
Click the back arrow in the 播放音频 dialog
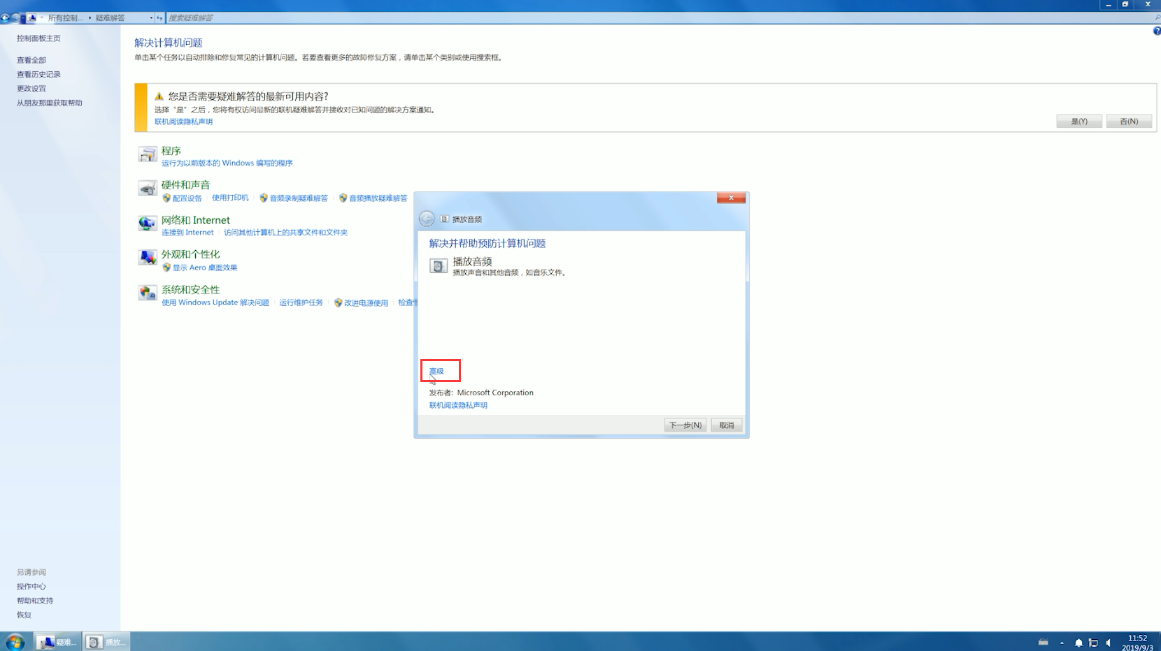pyautogui.click(x=427, y=219)
